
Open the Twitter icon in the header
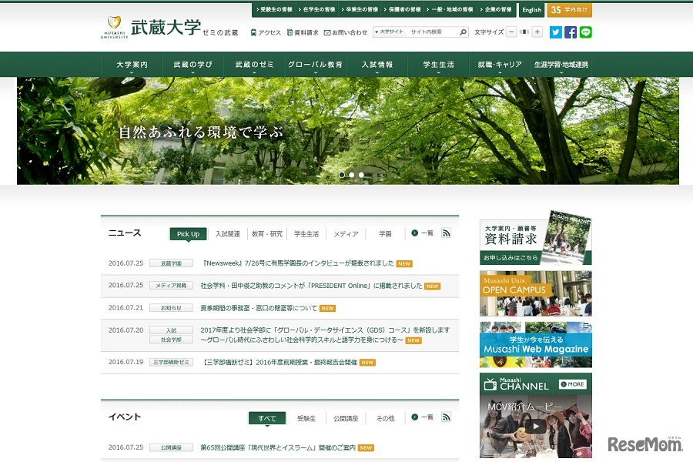(556, 32)
